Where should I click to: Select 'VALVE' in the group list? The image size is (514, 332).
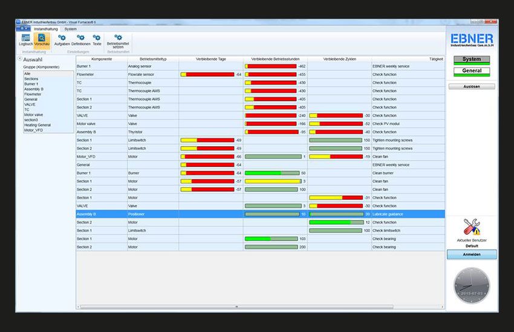click(48, 104)
